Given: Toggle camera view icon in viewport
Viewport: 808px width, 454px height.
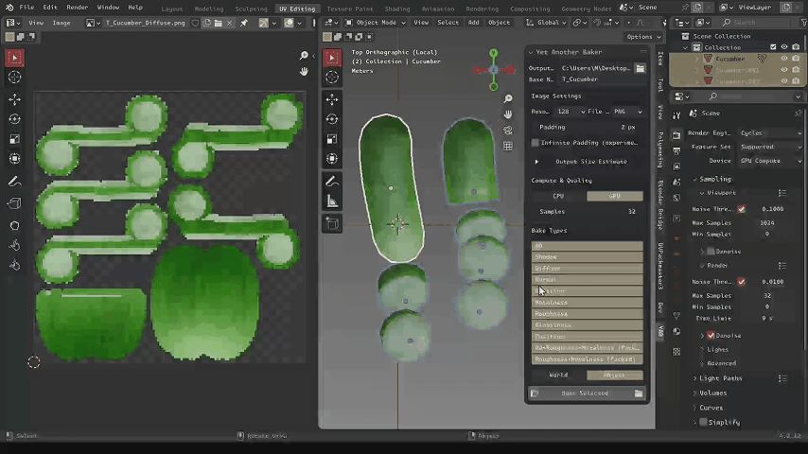Looking at the screenshot, I should click(508, 130).
